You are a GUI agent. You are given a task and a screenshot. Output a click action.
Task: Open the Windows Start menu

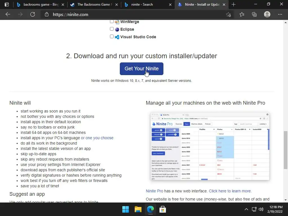click(126, 209)
